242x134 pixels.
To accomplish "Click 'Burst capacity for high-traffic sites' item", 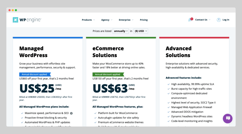I will [x=191, y=89].
